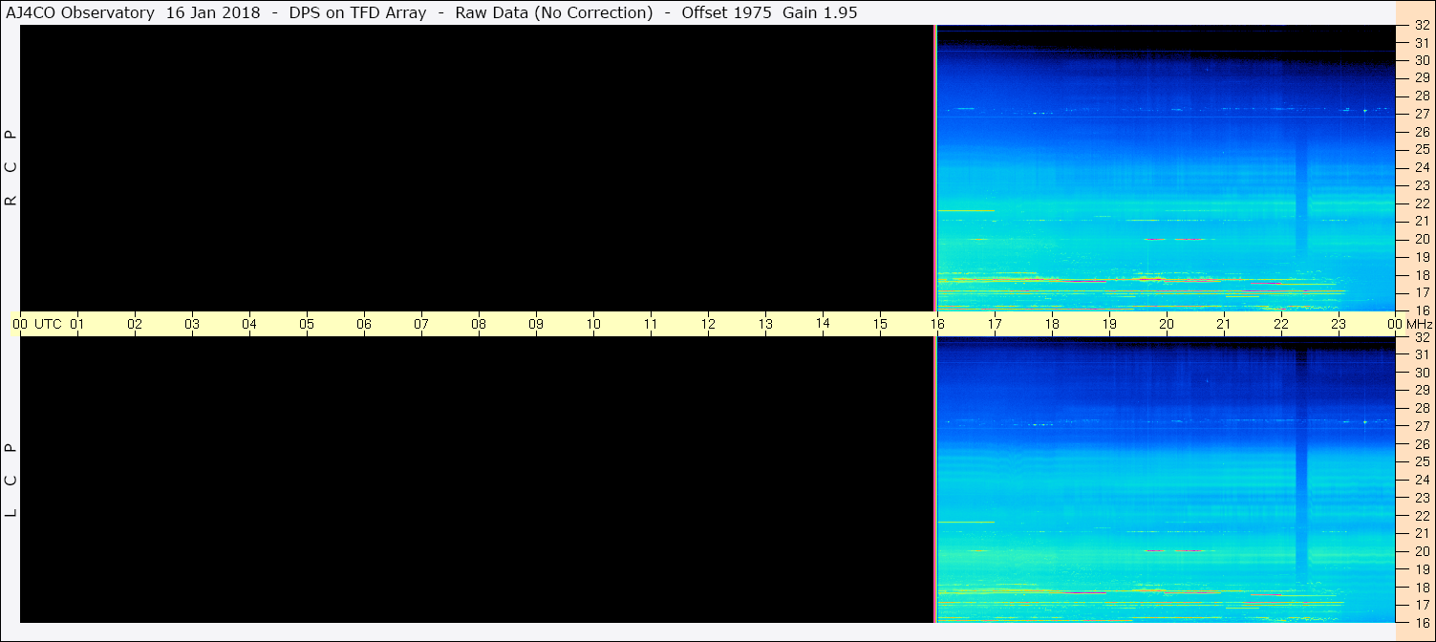Pick hour 15 on the UTC time axis

(x=880, y=324)
